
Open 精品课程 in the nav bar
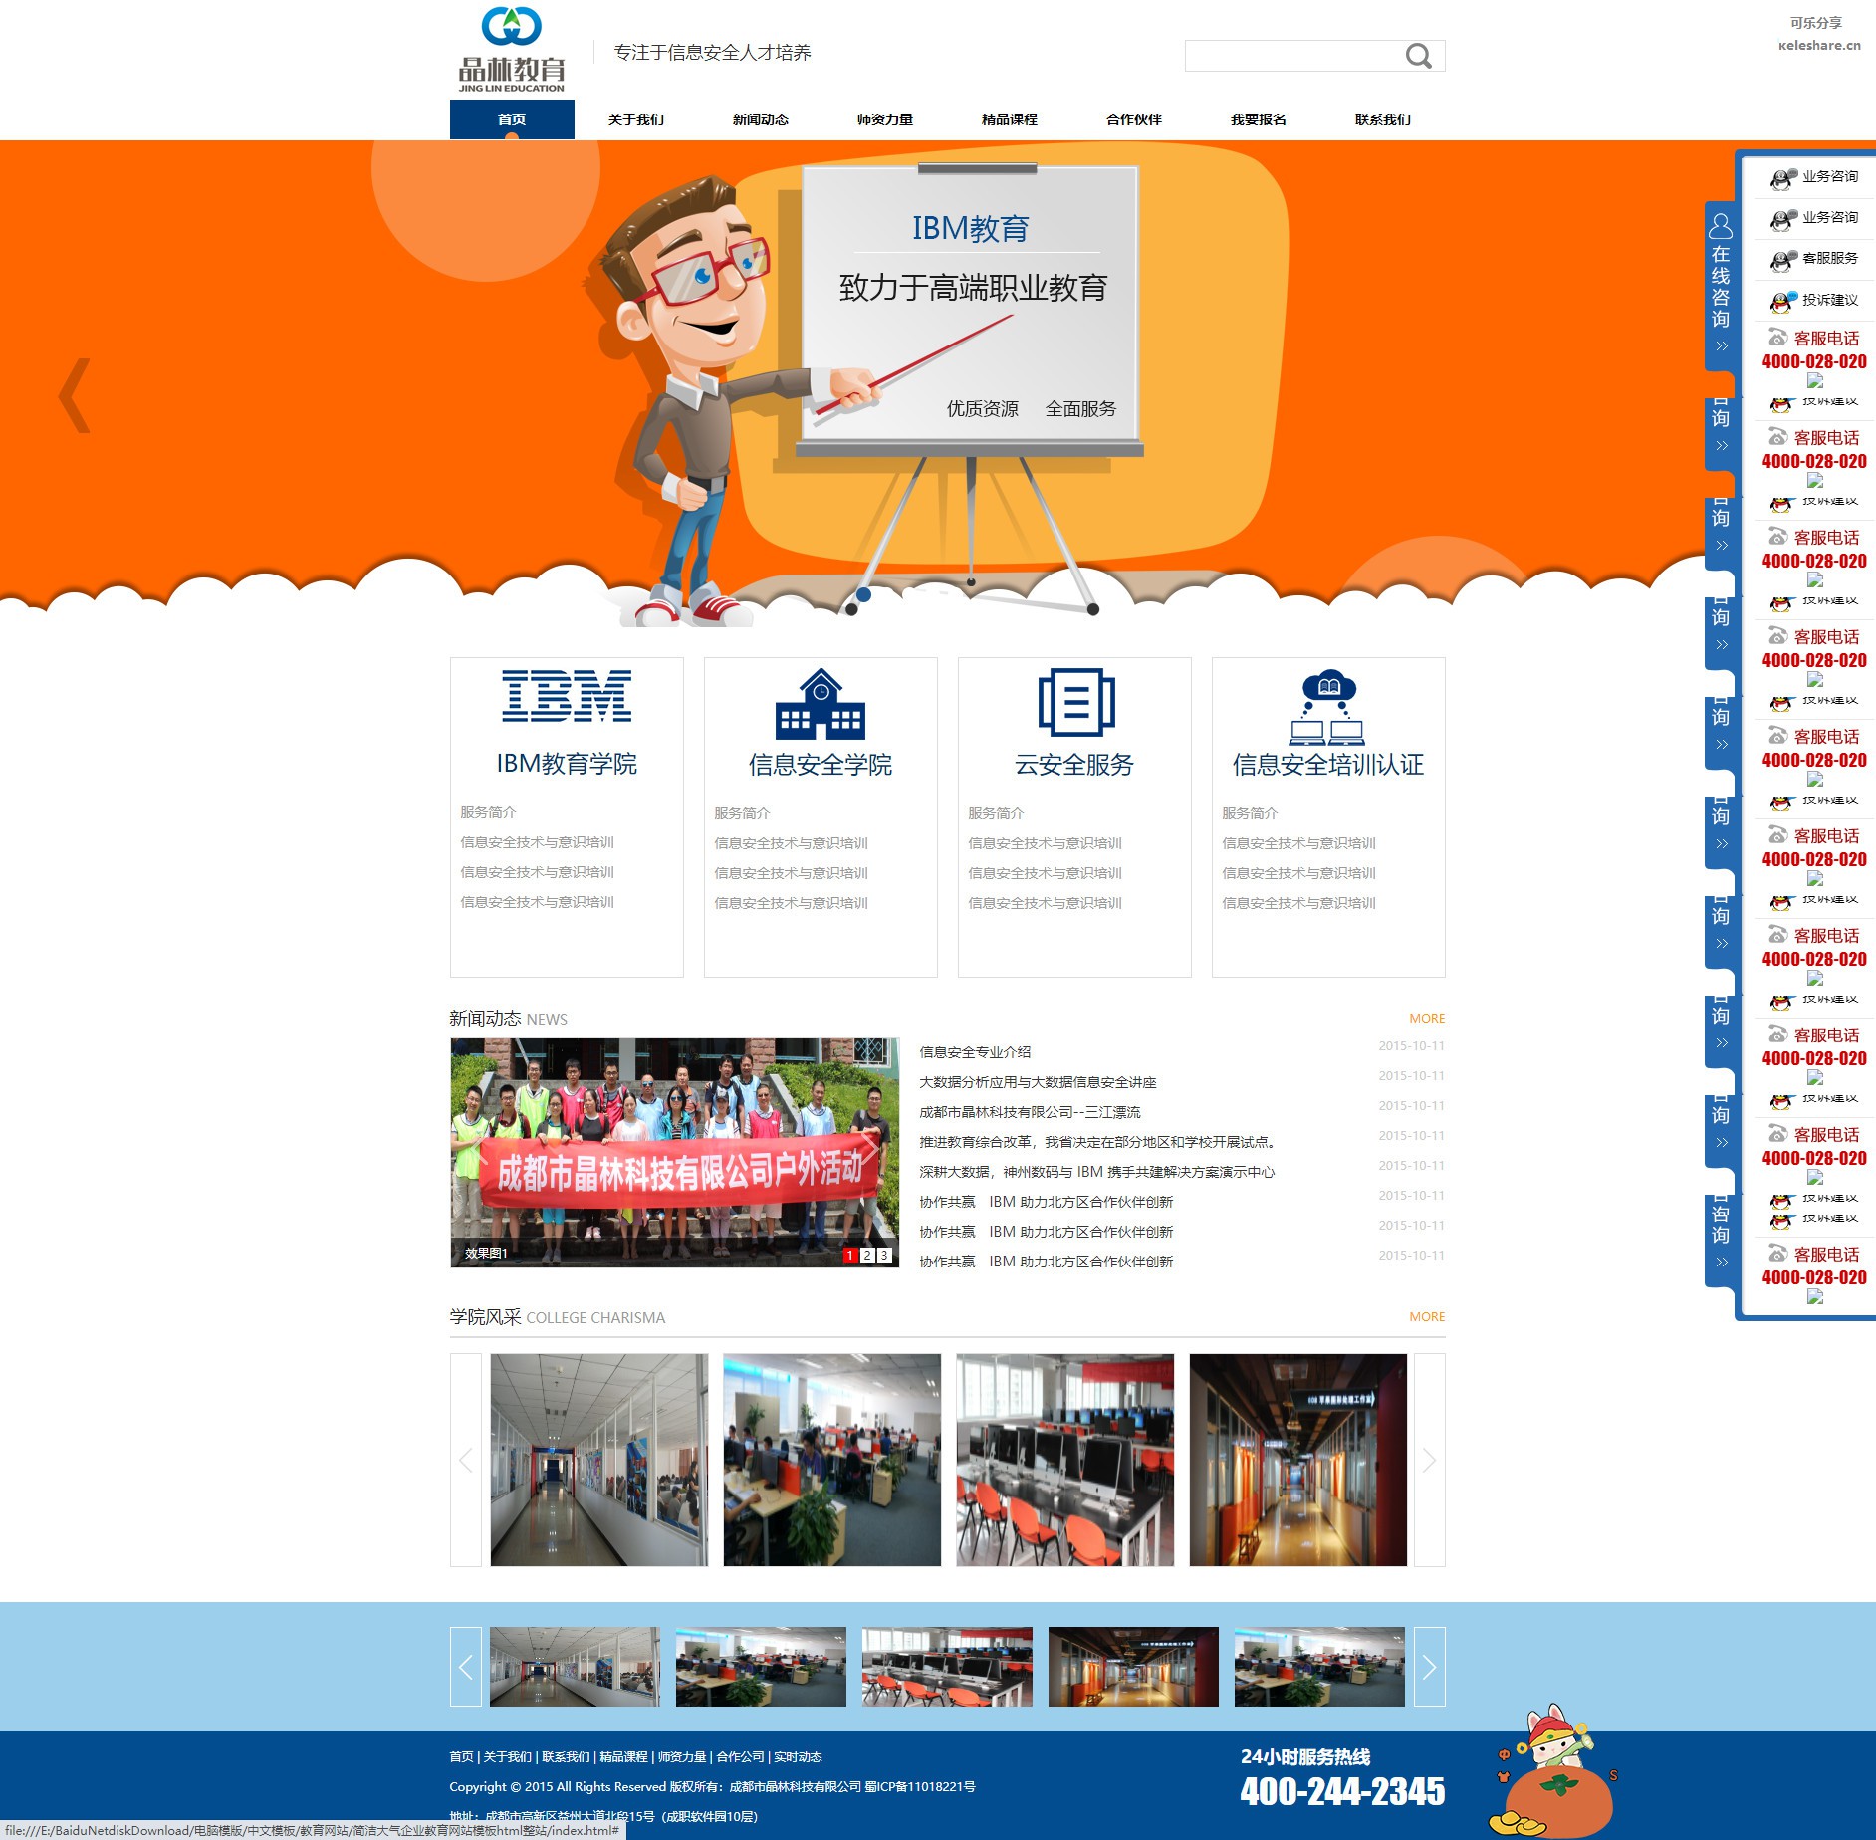[x=1010, y=119]
